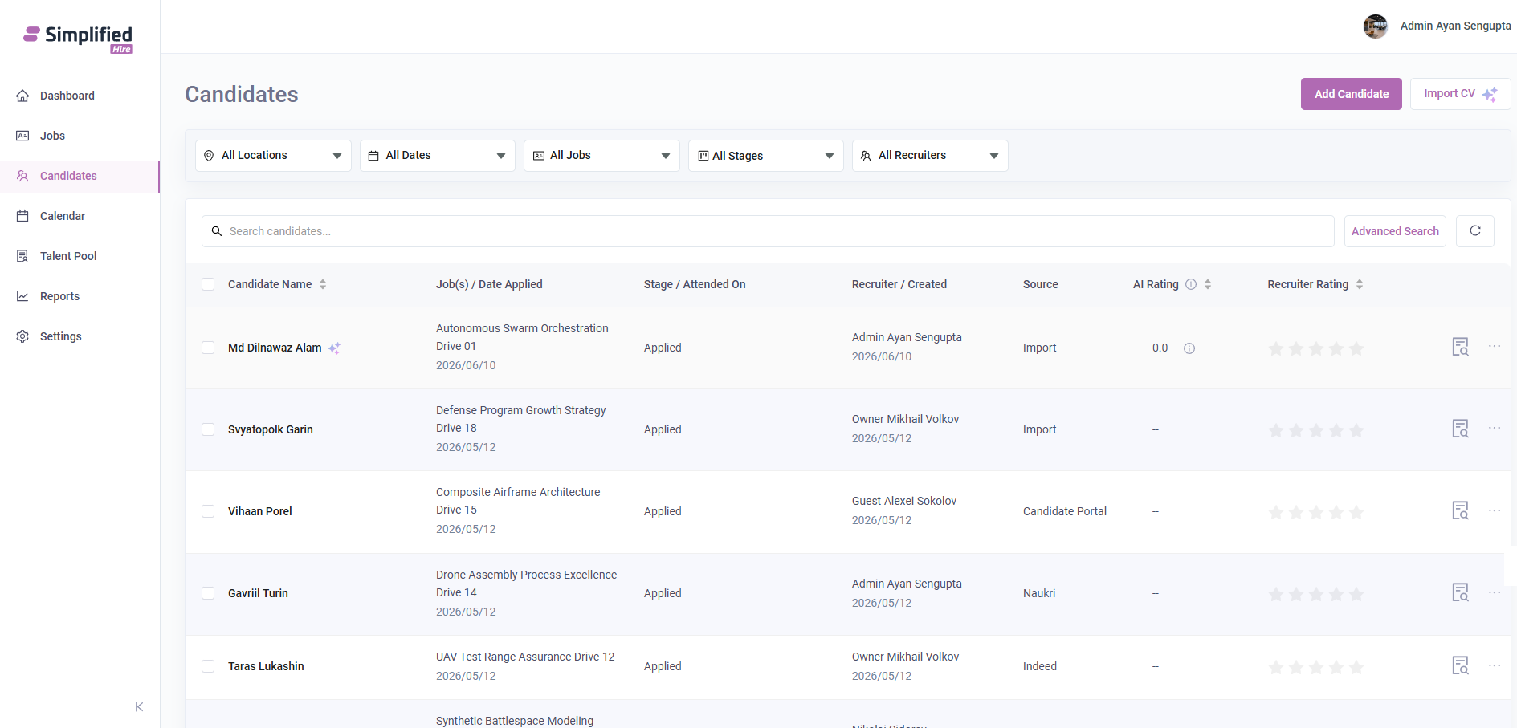This screenshot has height=728, width=1517.
Task: Open Vihaan Porel candidate profile
Action: (260, 511)
